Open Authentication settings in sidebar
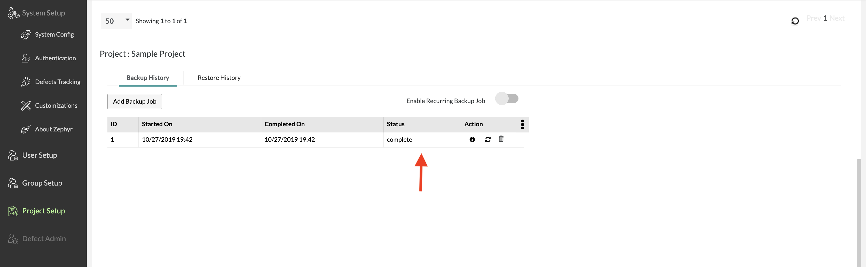Image resolution: width=866 pixels, height=267 pixels. 55,58
